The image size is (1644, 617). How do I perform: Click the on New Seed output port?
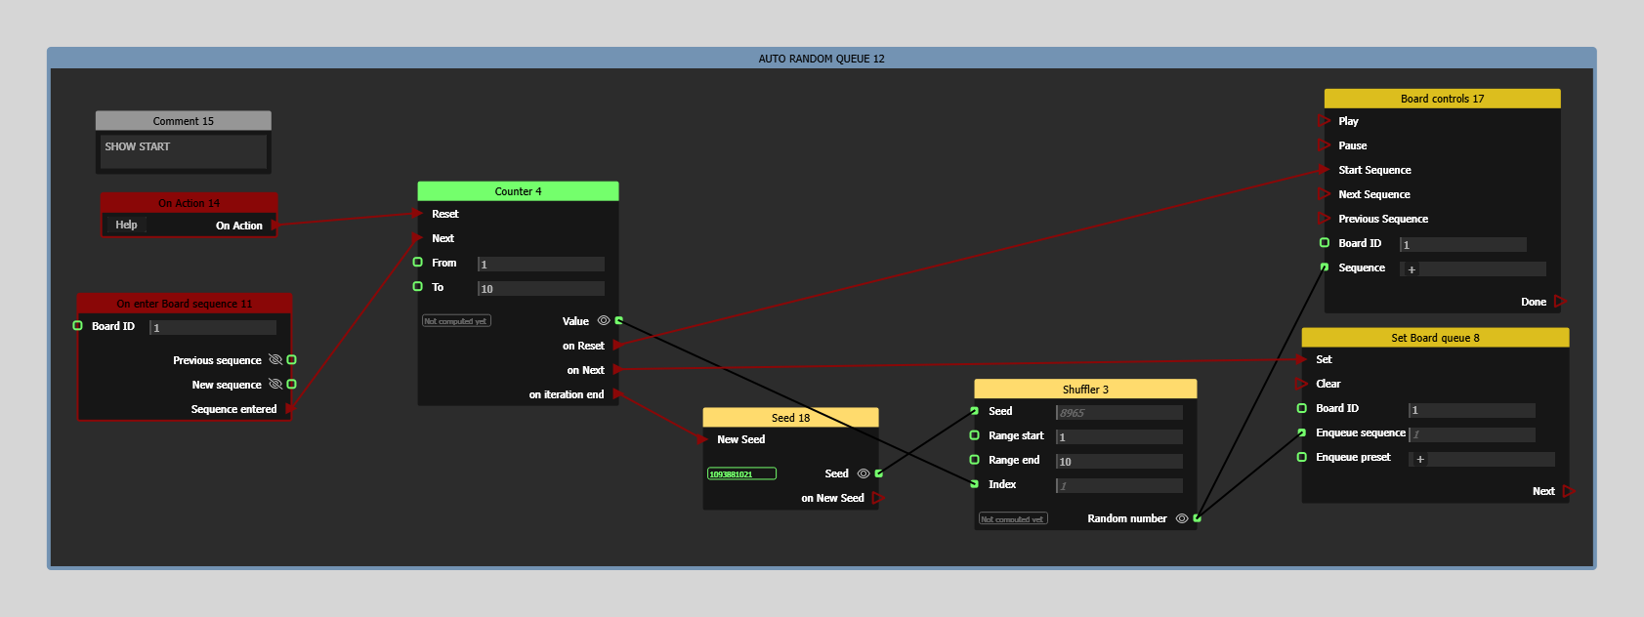click(x=877, y=498)
